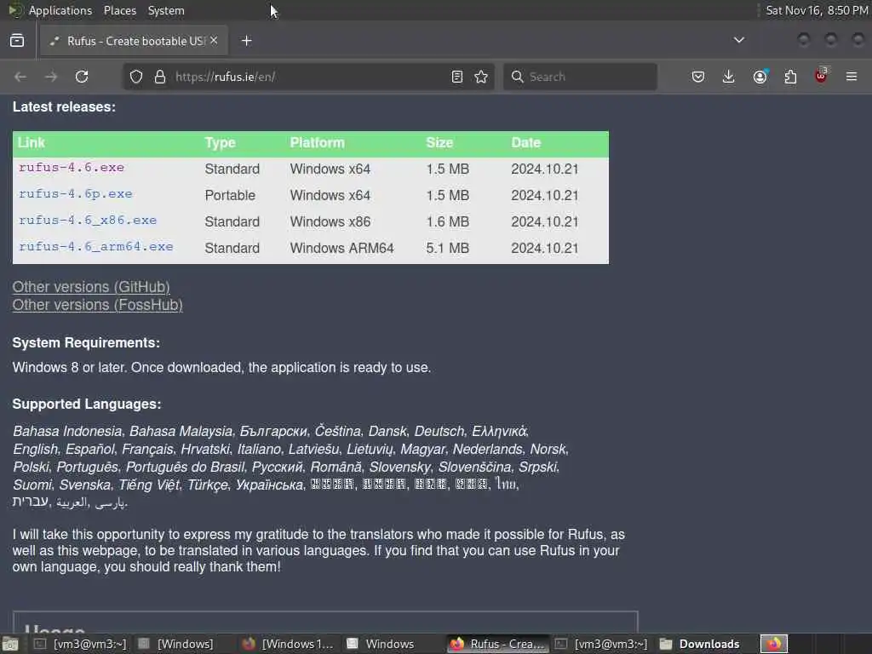Switch to the [vm3@vm3:~] terminal beside Downloads
The width and height of the screenshot is (872, 654).
602,644
